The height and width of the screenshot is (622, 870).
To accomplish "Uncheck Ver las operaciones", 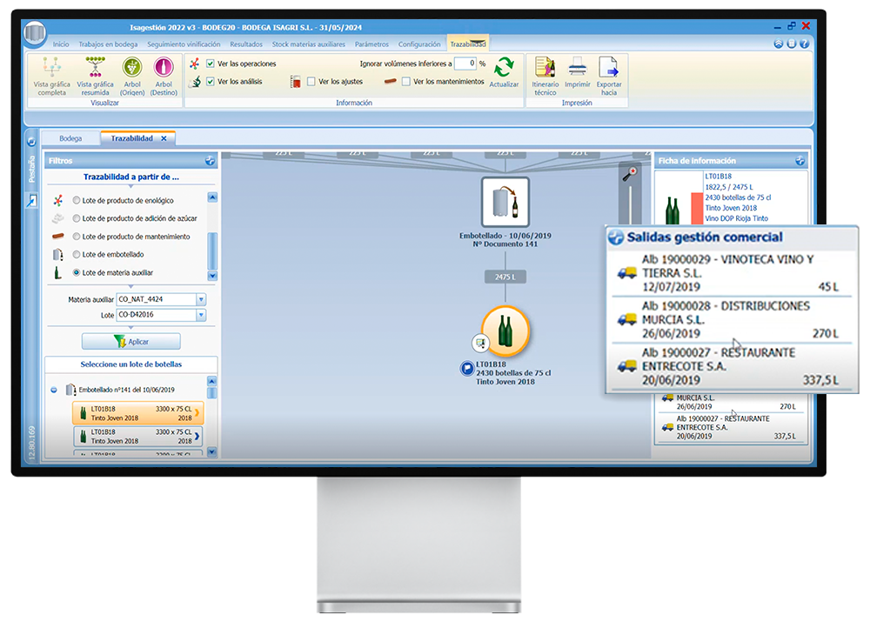I will click(211, 64).
